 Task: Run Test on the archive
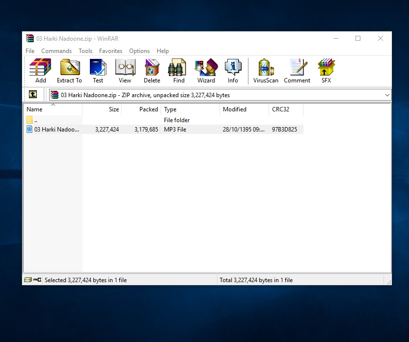(98, 71)
